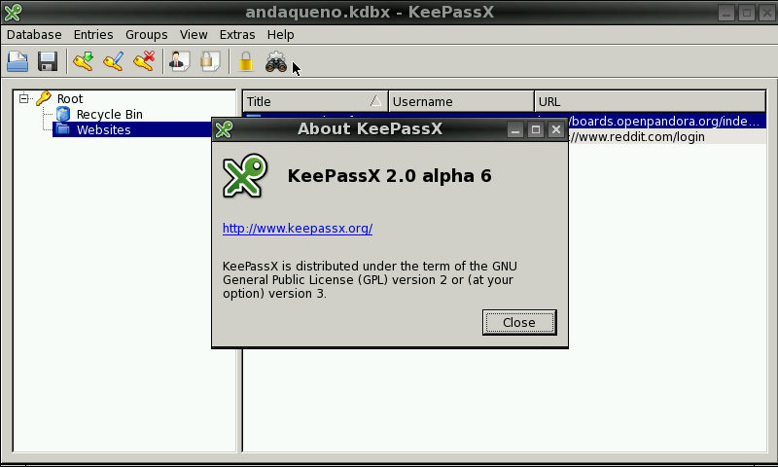Click the Add new entry key icon
The height and width of the screenshot is (467, 778).
point(84,61)
